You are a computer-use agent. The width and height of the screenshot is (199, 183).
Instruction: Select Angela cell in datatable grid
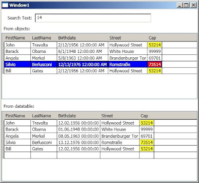click(x=17, y=136)
